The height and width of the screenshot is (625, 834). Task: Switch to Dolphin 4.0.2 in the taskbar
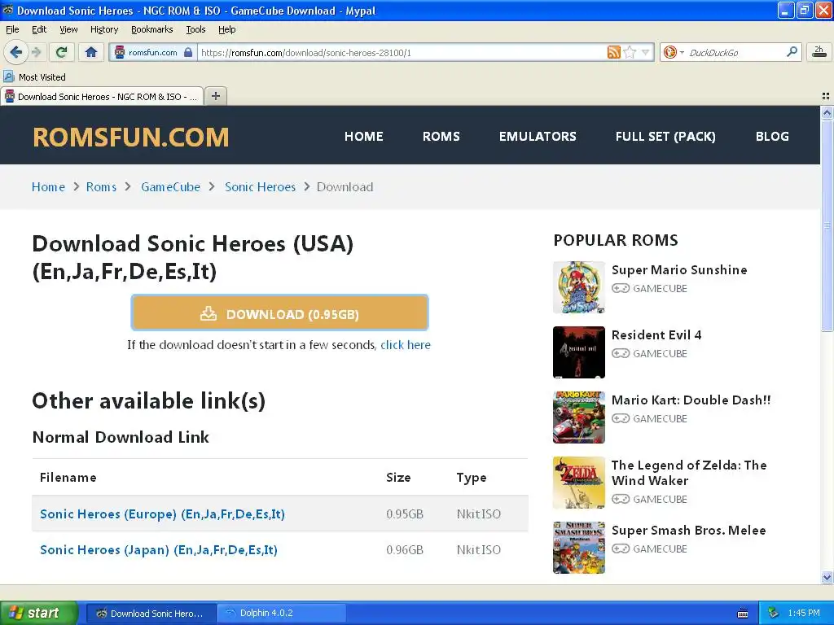point(282,613)
